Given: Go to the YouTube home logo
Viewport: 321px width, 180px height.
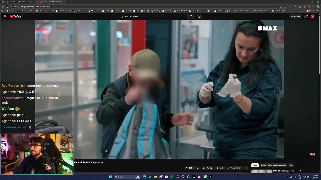Looking at the screenshot, I should (16, 16).
